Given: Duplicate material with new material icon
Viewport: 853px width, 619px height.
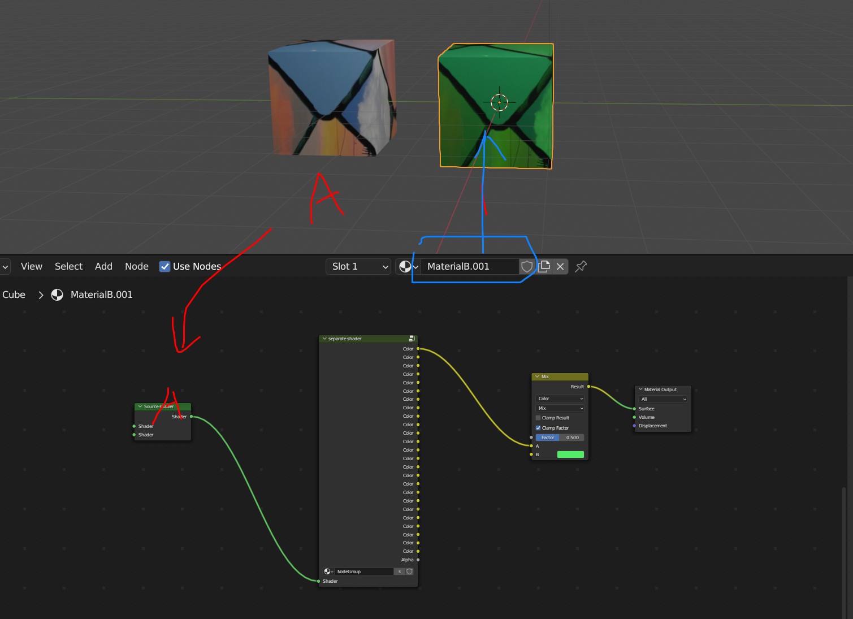Looking at the screenshot, I should pos(544,266).
